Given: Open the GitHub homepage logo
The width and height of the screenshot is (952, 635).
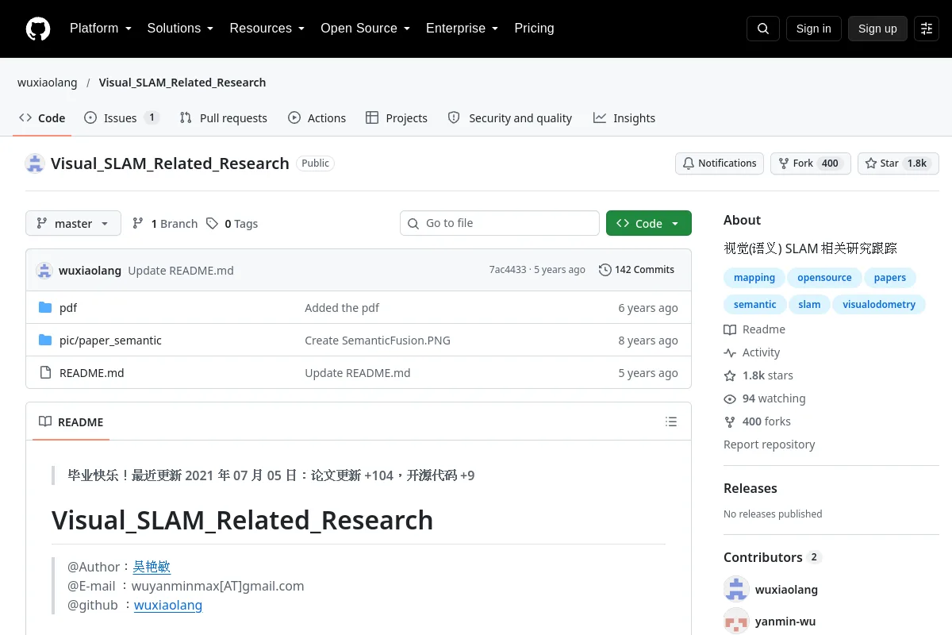Looking at the screenshot, I should pyautogui.click(x=38, y=29).
